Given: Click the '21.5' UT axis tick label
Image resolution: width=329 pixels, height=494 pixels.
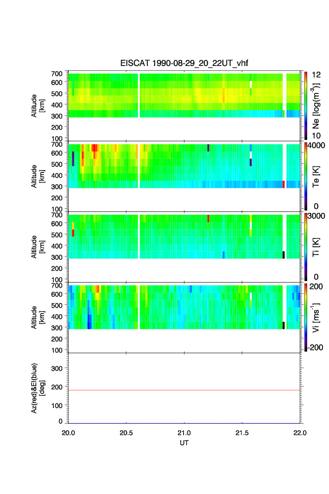Looking at the screenshot, I should 242,433.
